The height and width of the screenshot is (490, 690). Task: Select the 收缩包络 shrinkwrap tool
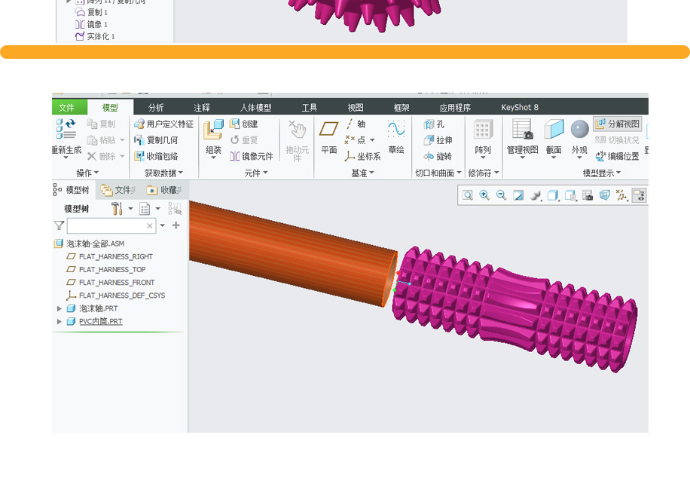[x=156, y=156]
